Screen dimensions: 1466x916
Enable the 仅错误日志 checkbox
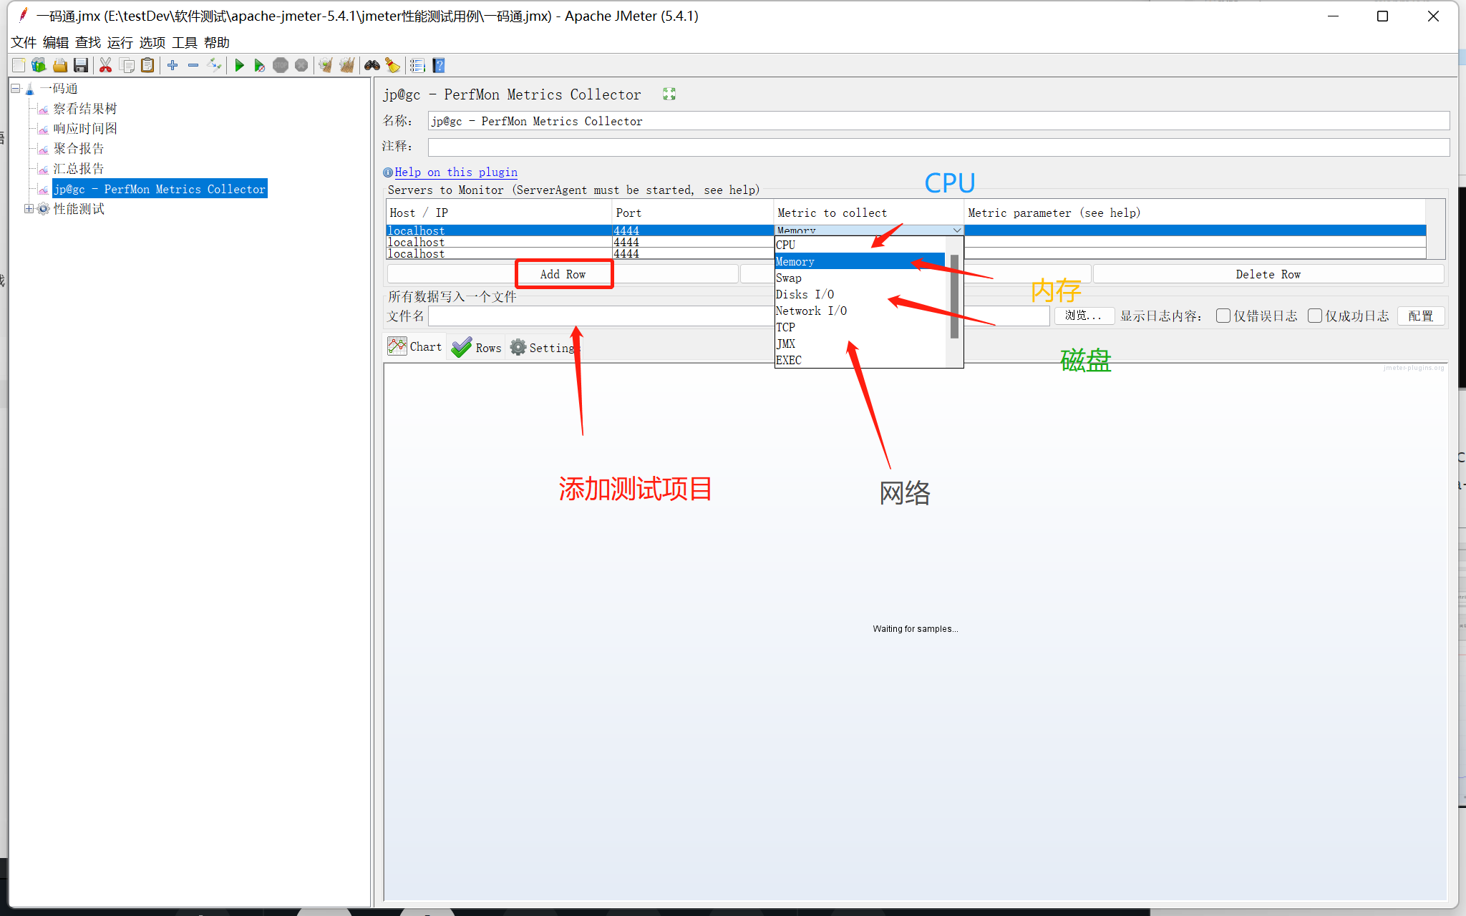1223,316
